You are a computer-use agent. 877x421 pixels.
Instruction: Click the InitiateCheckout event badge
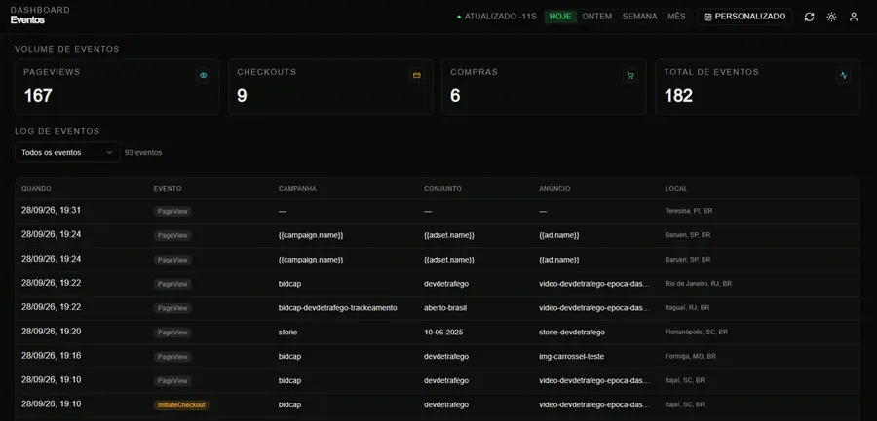point(181,404)
